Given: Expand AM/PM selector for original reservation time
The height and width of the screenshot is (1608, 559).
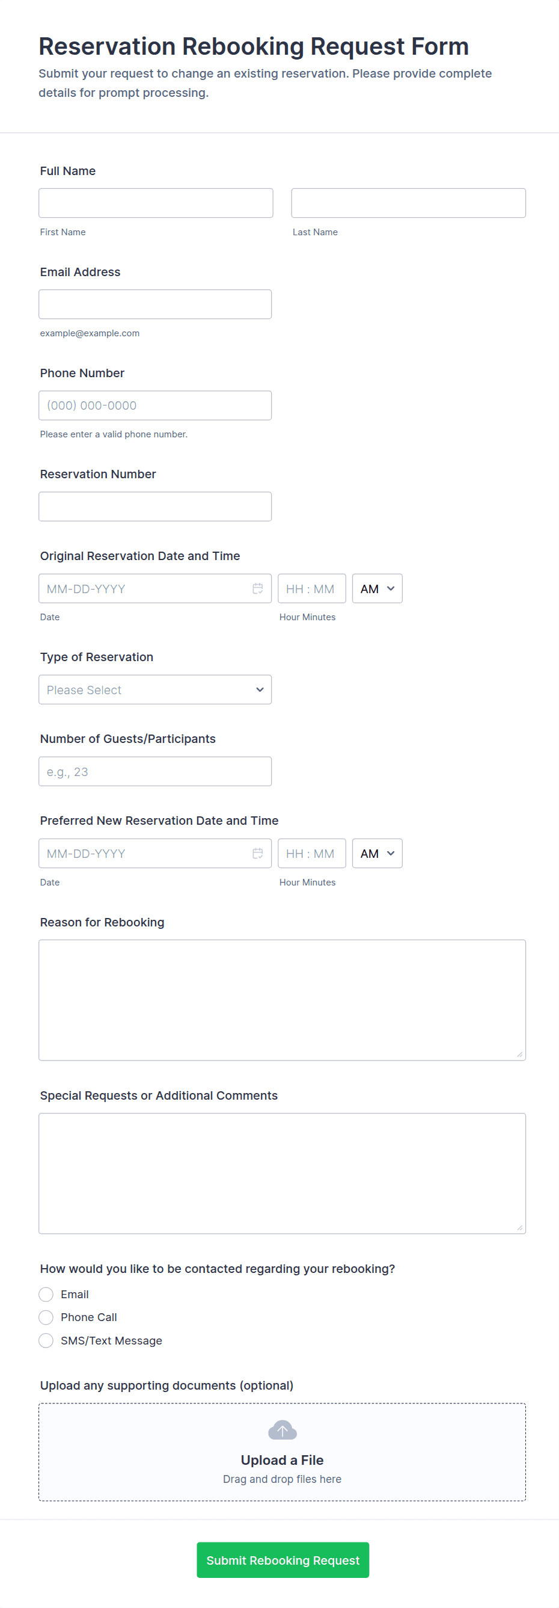Looking at the screenshot, I should tap(377, 589).
